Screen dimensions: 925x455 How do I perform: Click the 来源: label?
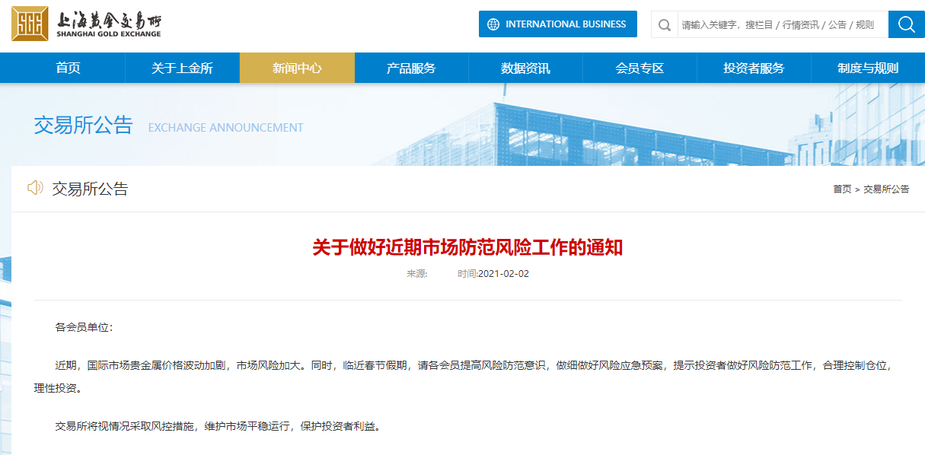(x=417, y=274)
